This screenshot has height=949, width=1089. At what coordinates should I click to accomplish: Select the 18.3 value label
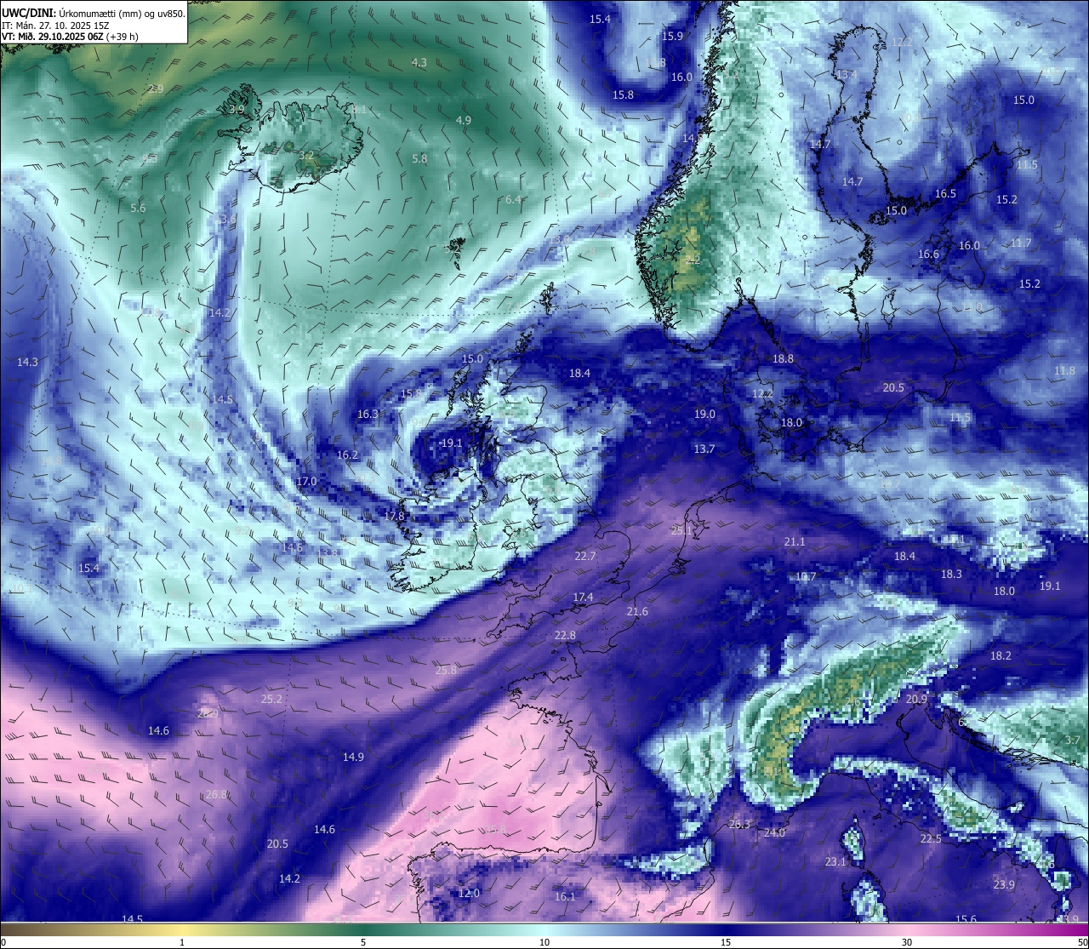point(951,574)
